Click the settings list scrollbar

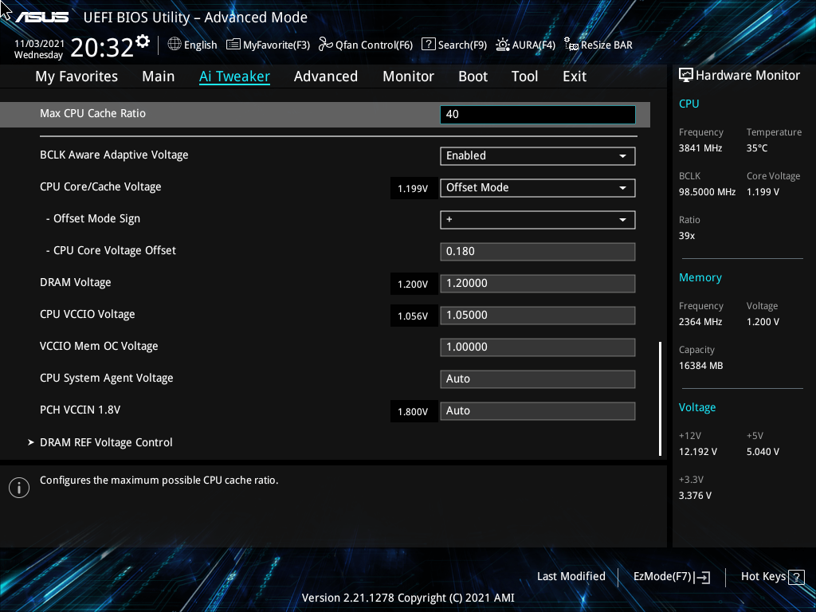pos(660,398)
